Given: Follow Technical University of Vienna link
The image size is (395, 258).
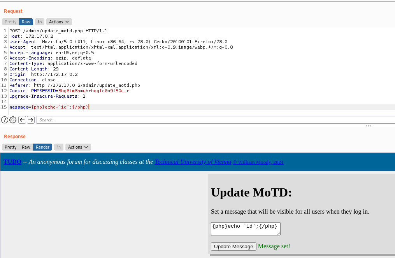Looking at the screenshot, I should pyautogui.click(x=193, y=162).
